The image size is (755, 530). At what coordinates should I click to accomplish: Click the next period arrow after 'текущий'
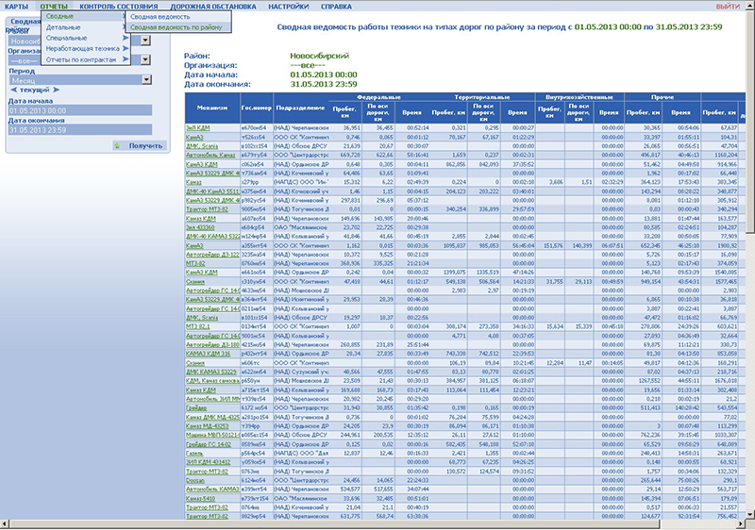[x=57, y=90]
